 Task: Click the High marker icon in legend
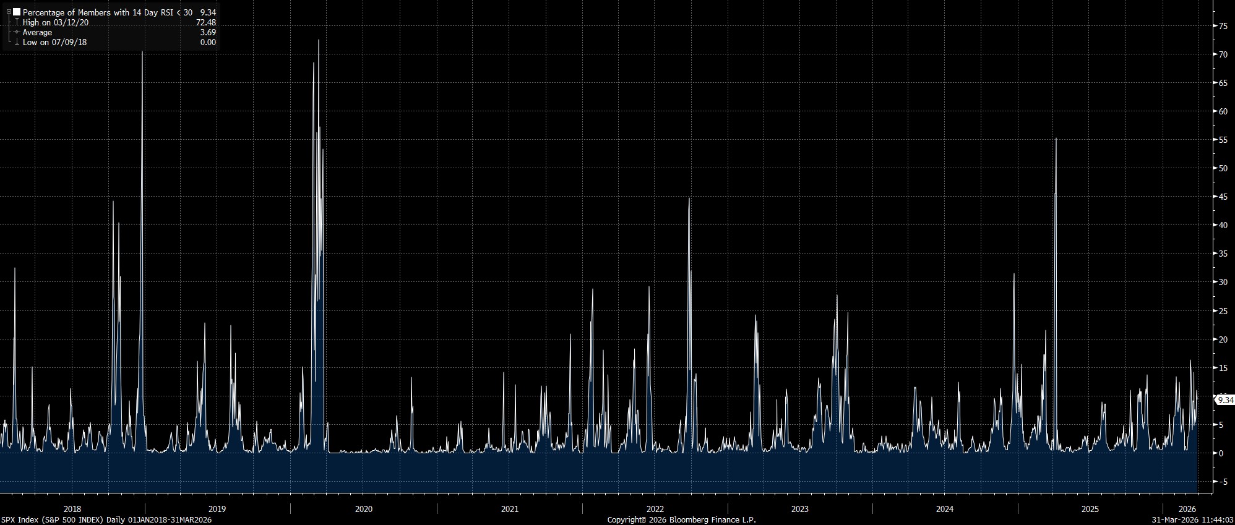[x=17, y=22]
